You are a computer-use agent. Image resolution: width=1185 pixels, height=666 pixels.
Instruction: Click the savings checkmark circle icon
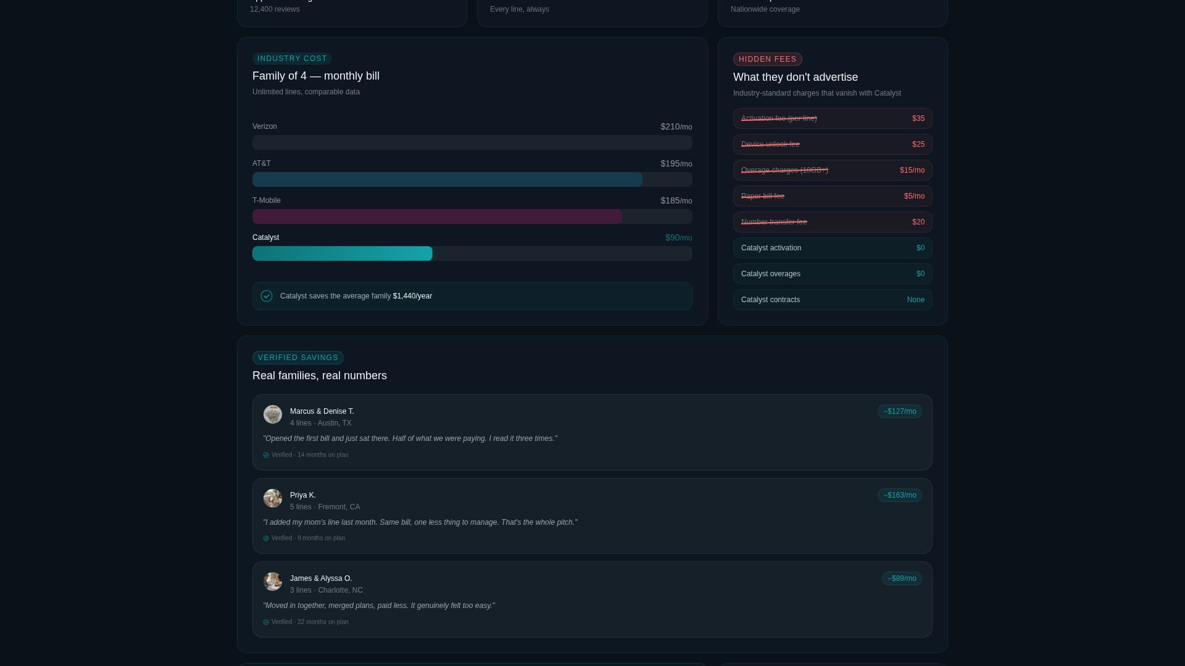pyautogui.click(x=267, y=296)
